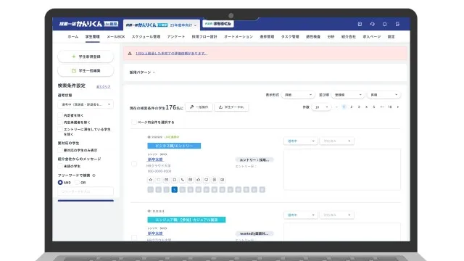The image size is (464, 261).
Task: Open mail icon for first student
Action: pyautogui.click(x=166, y=180)
